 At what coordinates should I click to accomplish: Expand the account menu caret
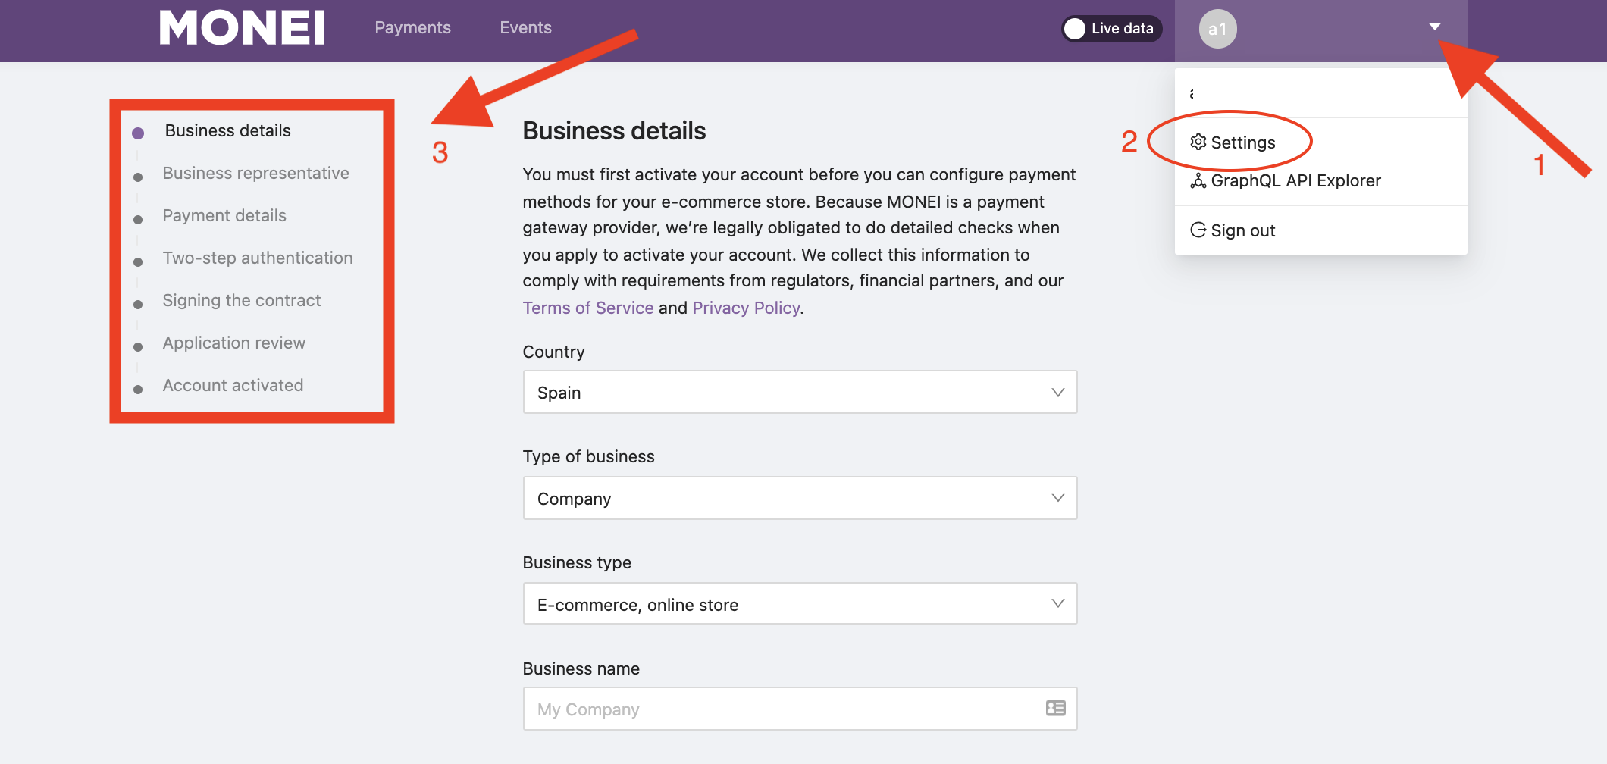tap(1434, 27)
